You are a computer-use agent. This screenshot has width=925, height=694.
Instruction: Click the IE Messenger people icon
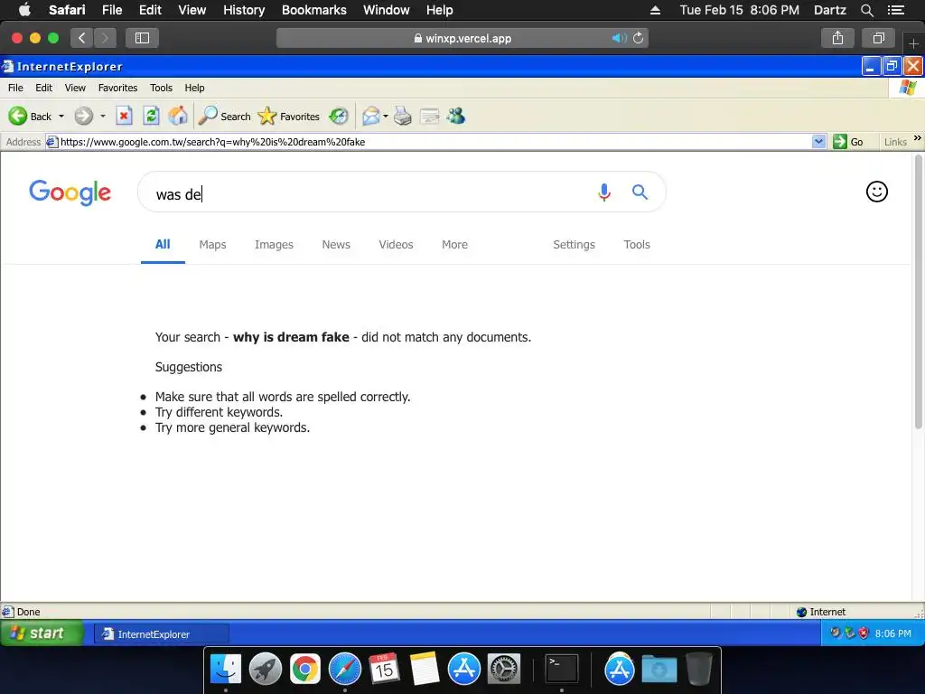455,116
